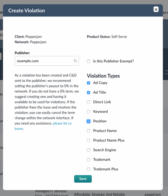
Task: Uncheck the Ad Copy violation type
Action: pyautogui.click(x=89, y=83)
